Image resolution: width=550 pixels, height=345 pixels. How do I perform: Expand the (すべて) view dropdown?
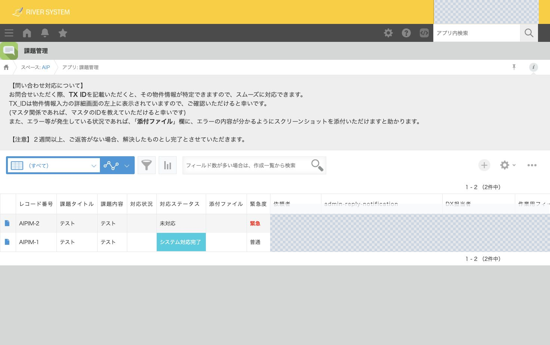pyautogui.click(x=54, y=165)
